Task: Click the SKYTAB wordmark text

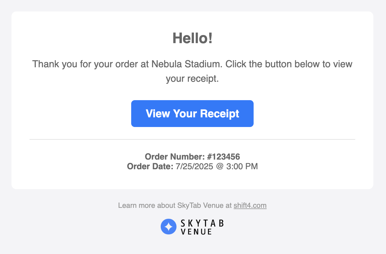Action: [x=202, y=223]
